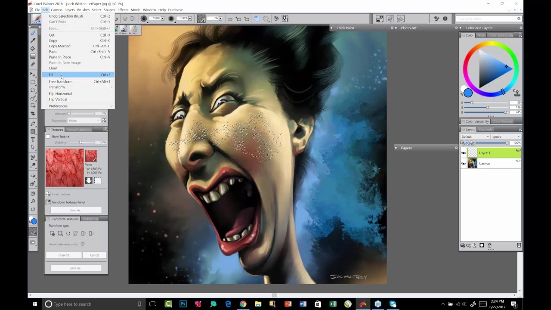The width and height of the screenshot is (551, 310).
Task: Click the Clone Color stamp icon
Action: click(517, 92)
